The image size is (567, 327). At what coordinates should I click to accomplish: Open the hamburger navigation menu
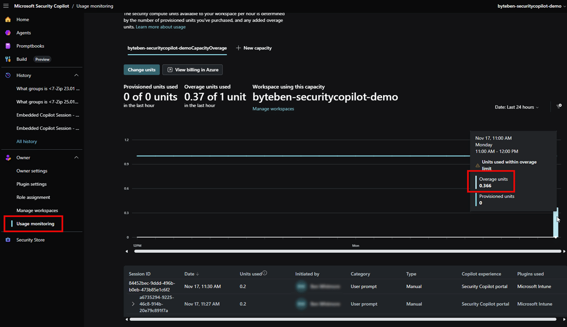tap(6, 6)
